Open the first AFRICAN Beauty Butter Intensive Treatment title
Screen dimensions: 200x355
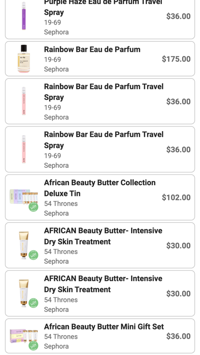coord(103,236)
